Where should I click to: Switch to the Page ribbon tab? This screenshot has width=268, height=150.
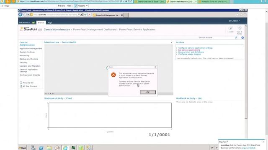coord(50,22)
